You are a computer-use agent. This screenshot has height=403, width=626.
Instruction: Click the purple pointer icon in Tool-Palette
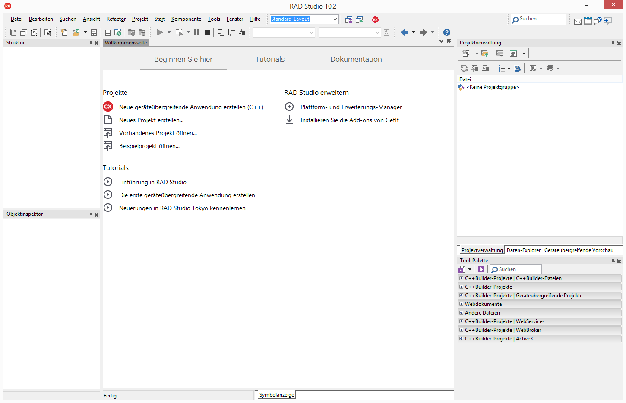coord(481,269)
